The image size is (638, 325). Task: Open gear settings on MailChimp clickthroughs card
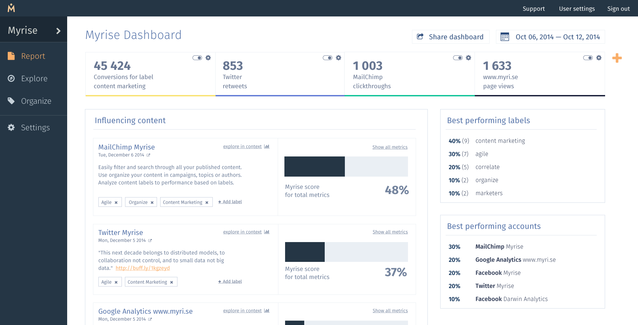click(x=468, y=58)
